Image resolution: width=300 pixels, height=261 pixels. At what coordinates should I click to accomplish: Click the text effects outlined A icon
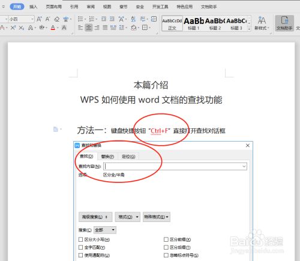[31, 28]
